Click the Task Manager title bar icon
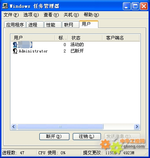 tap(5, 6)
